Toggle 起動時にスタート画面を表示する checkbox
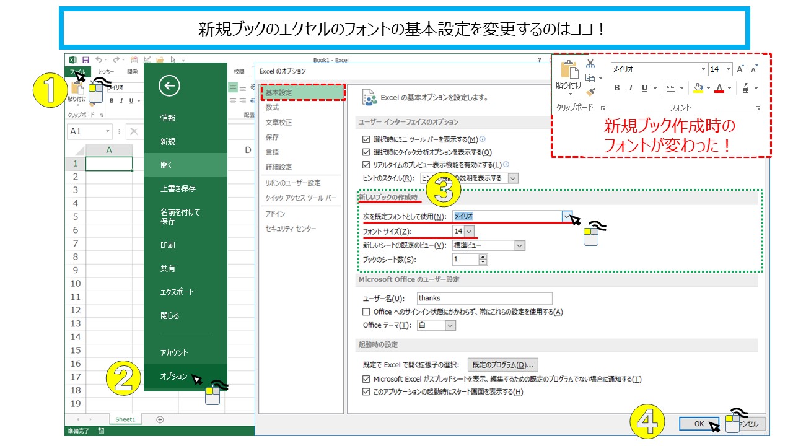793x446 pixels. [x=366, y=392]
